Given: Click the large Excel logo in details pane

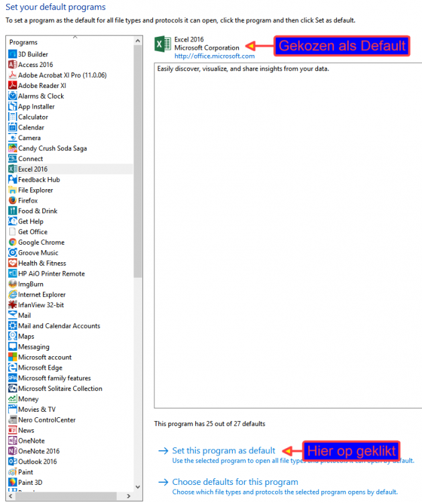Looking at the screenshot, I should pos(163,44).
